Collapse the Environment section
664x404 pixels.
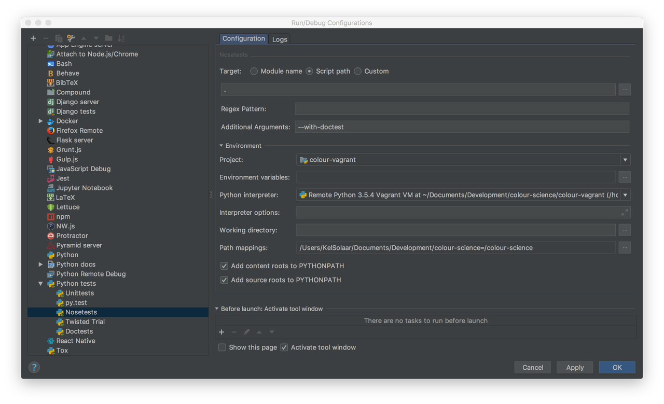[222, 146]
